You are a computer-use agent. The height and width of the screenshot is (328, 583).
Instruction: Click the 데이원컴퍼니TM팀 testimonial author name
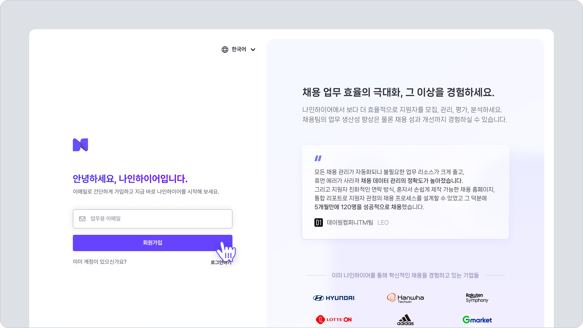(x=350, y=222)
